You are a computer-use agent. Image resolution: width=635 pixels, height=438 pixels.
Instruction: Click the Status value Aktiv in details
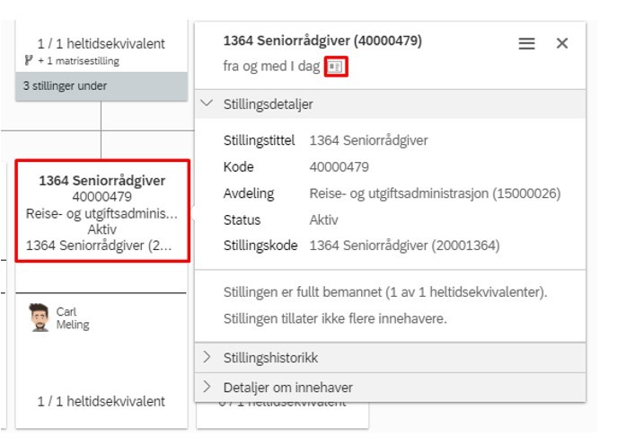coord(323,219)
